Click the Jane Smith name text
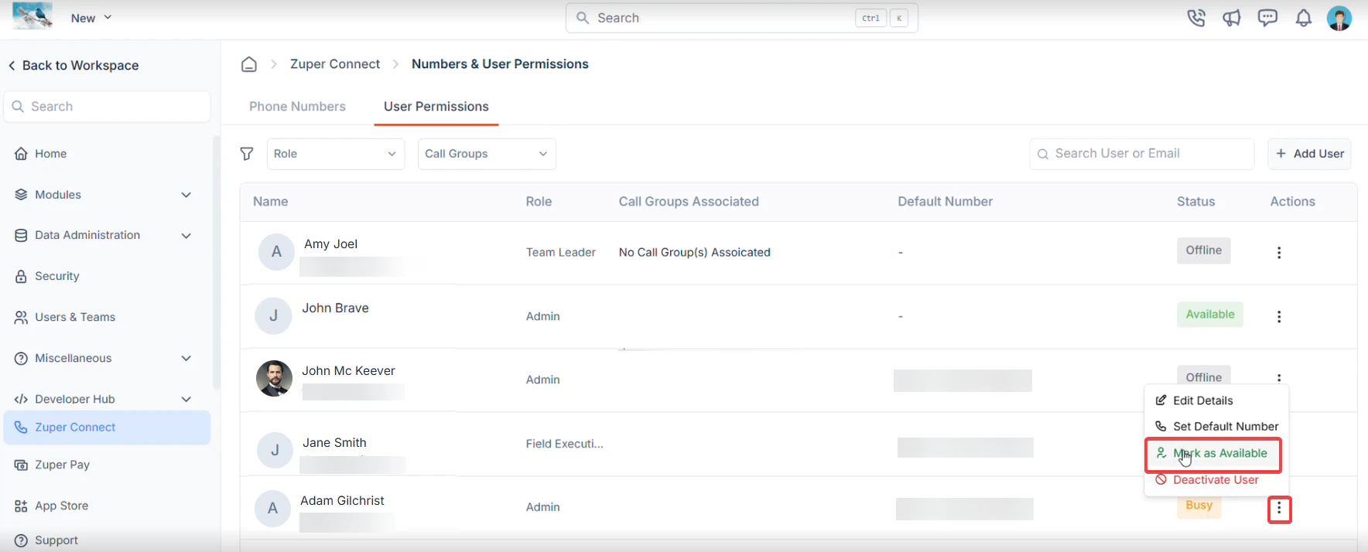This screenshot has height=552, width=1368. 334,443
